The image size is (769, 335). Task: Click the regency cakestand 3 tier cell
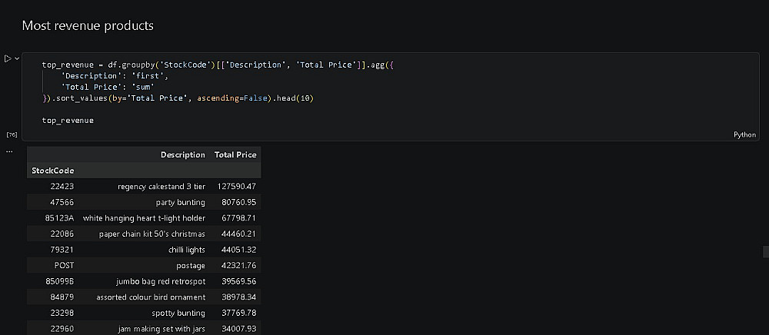[161, 187]
